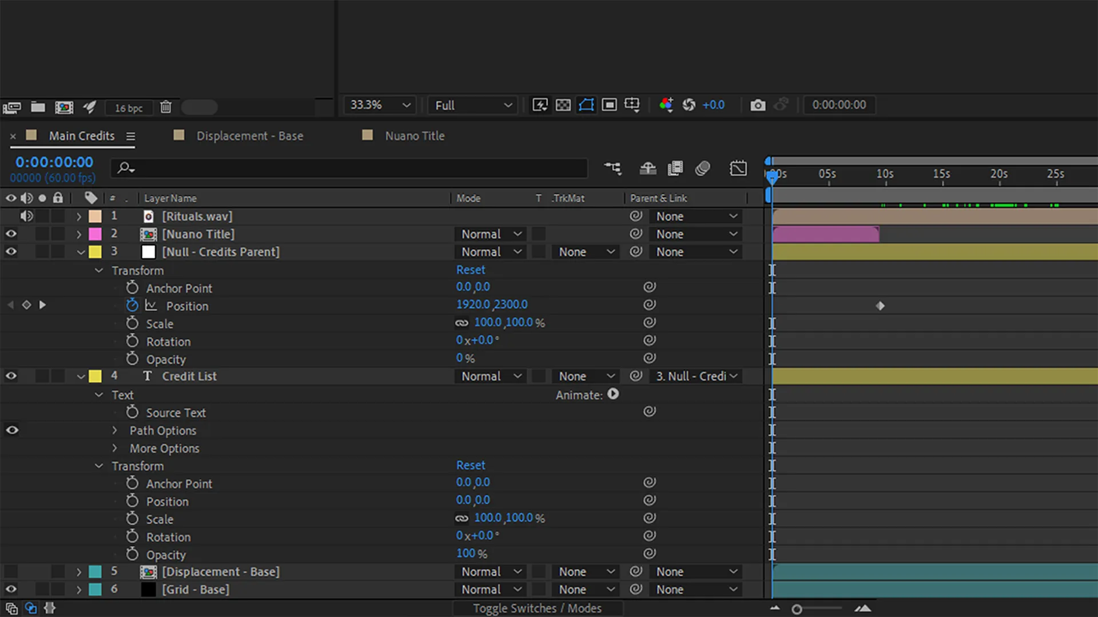Open Nuano Title blending mode dropdown
Screen dimensions: 1098x617
(491, 234)
